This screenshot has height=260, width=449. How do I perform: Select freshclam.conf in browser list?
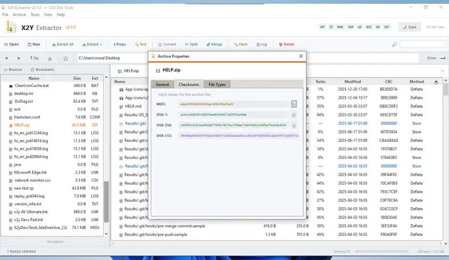pyautogui.click(x=52, y=117)
